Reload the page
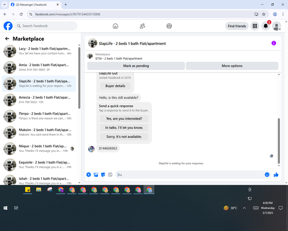 pos(21,14)
